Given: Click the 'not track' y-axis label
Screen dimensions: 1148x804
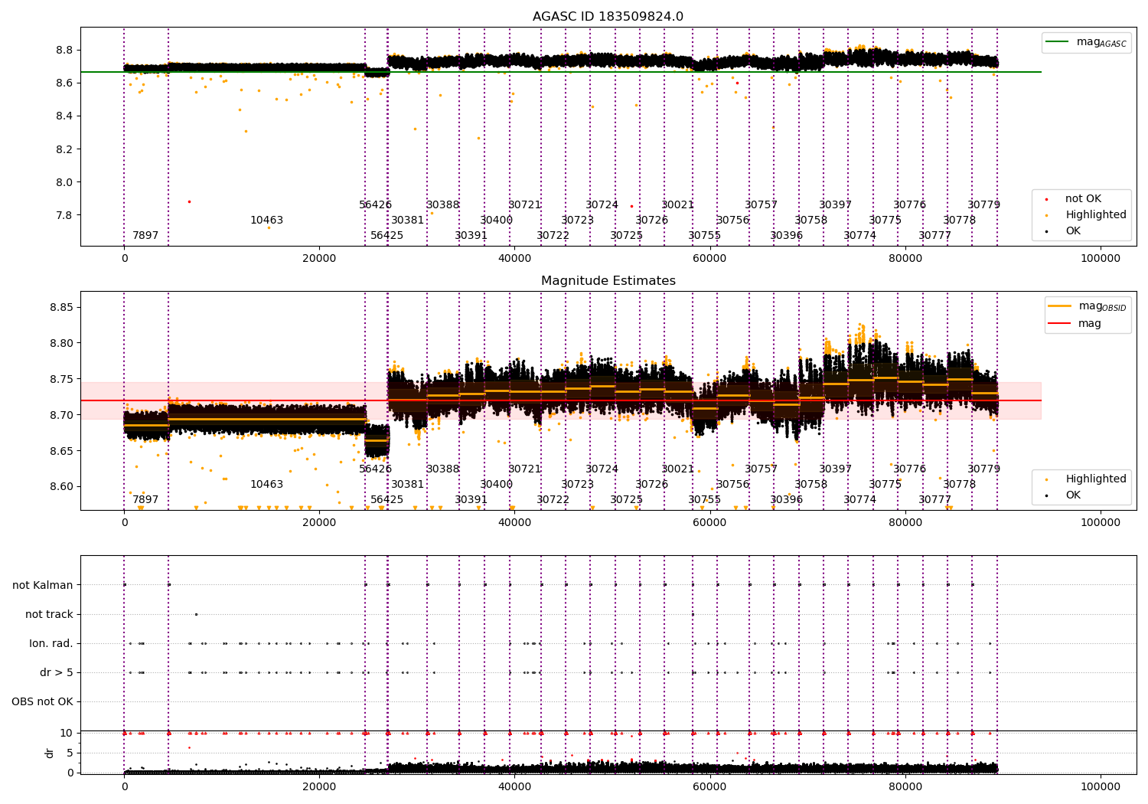Looking at the screenshot, I should point(49,614).
